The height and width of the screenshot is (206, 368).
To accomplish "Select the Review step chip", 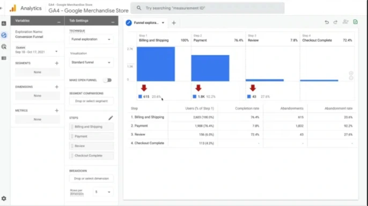I will [91, 146].
